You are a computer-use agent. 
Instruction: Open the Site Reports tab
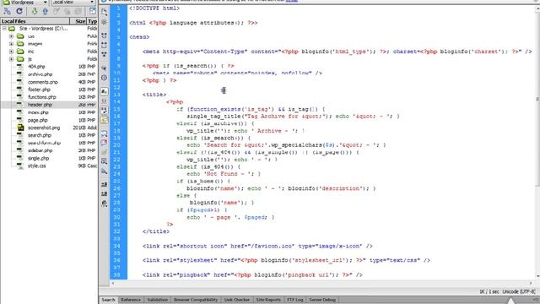click(x=268, y=300)
